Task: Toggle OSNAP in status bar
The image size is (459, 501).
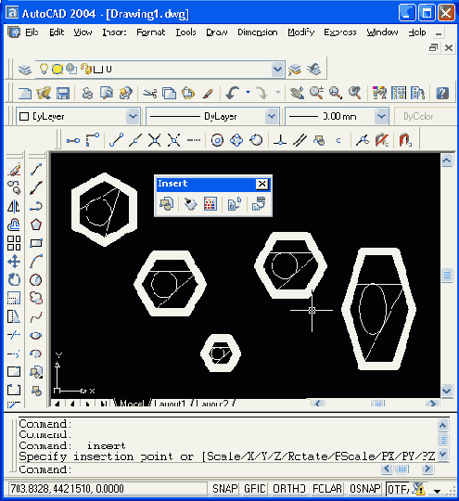Action: coord(365,489)
